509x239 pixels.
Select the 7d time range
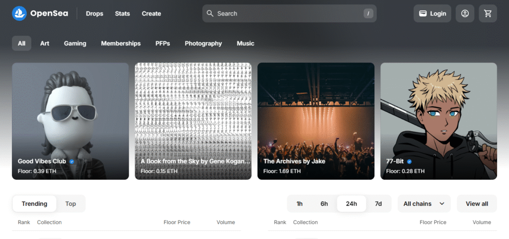378,204
